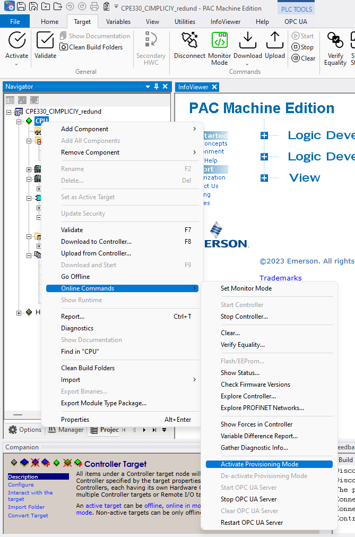Open Remove Component submenu
The height and width of the screenshot is (537, 355).
122,152
